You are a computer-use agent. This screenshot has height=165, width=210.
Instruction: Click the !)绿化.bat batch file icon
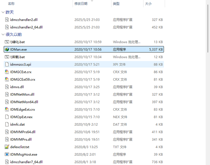(7, 42)
